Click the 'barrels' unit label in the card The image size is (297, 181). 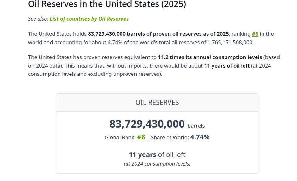pyautogui.click(x=196, y=126)
